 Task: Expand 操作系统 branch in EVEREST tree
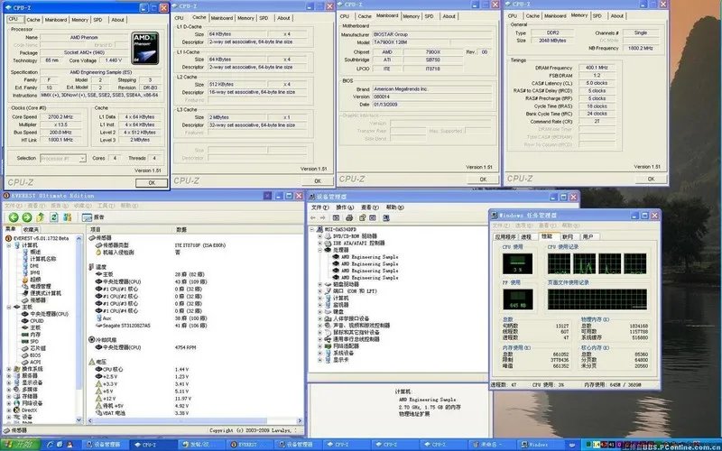9,369
